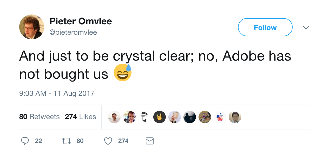Click the reply speech bubble icon
Viewport: 330px width, 160px height.
pyautogui.click(x=25, y=141)
